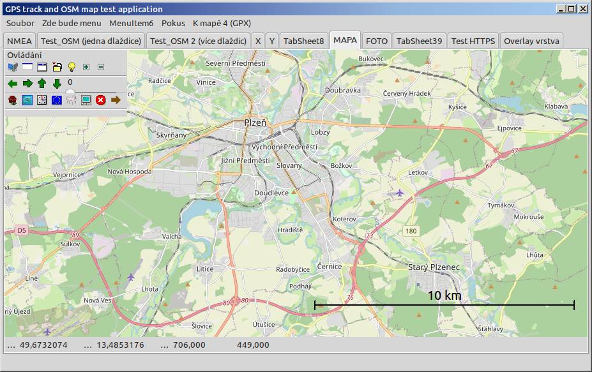Click the yellow light bulb icon
Screen dimensions: 592x372
(72, 67)
